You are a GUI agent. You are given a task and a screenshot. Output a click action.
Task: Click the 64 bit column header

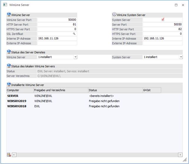tap(152, 90)
